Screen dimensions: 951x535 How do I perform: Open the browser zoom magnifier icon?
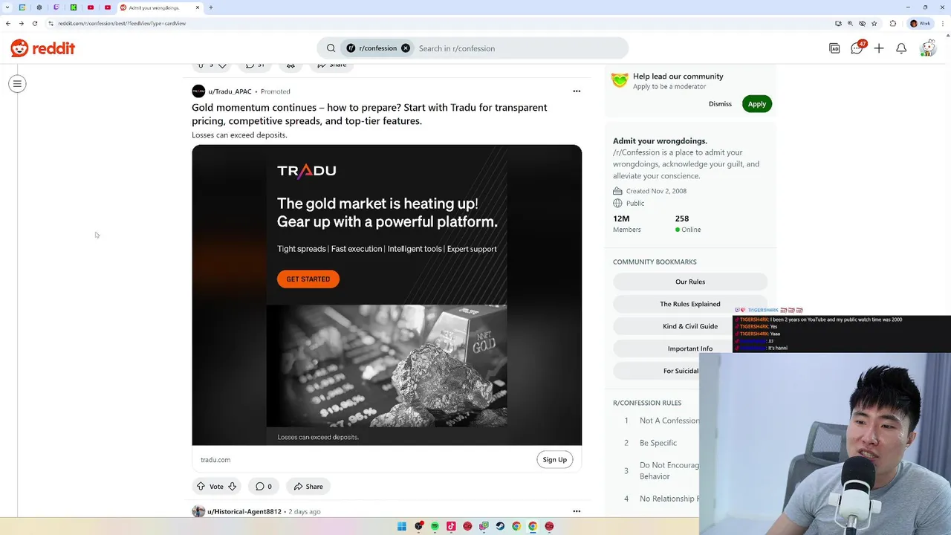pos(850,23)
